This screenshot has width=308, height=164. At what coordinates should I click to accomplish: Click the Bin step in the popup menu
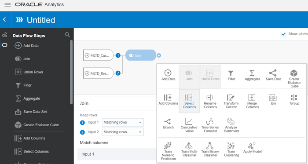pyautogui.click(x=273, y=100)
